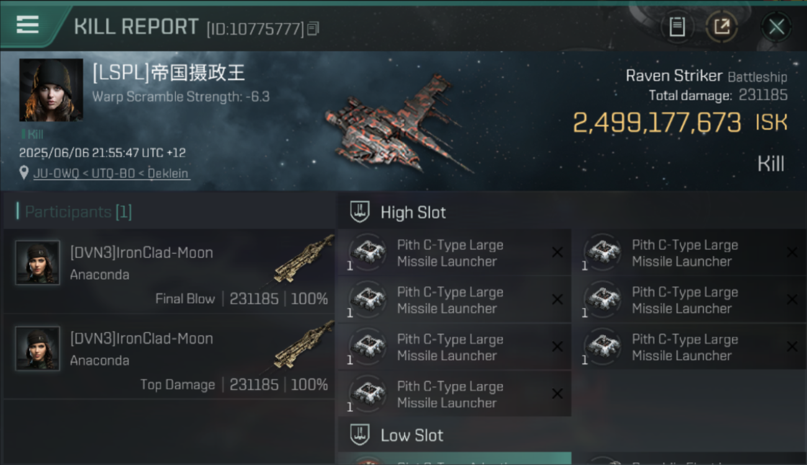View victim pilot portrait with beanie
Screen dimensions: 807x465
(x=51, y=90)
